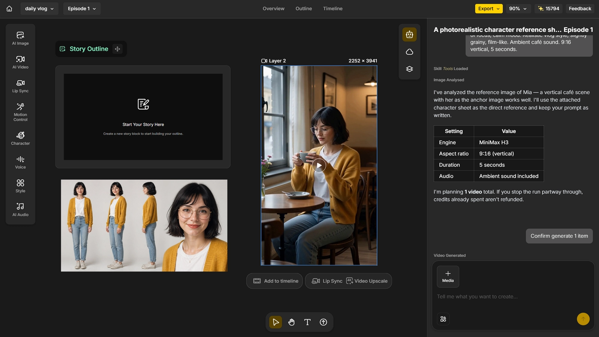
Task: Open the 90% zoom dropdown
Action: (x=518, y=9)
